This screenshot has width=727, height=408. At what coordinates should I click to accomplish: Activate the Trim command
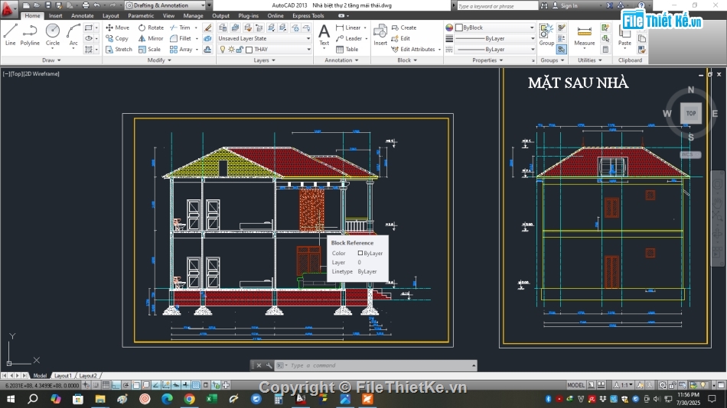[180, 28]
